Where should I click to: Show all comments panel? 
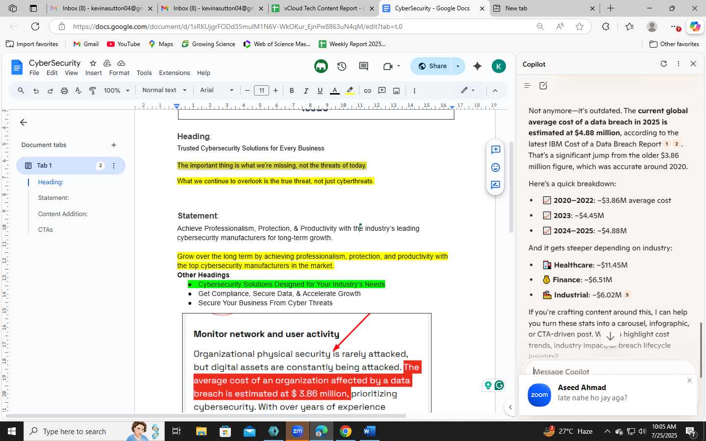363,66
